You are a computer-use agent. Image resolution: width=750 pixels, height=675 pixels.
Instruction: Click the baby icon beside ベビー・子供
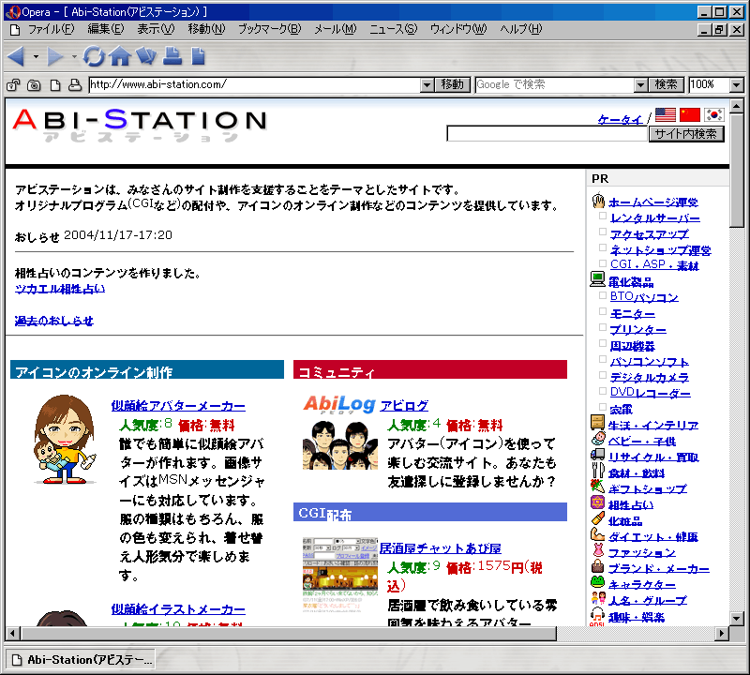[598, 438]
